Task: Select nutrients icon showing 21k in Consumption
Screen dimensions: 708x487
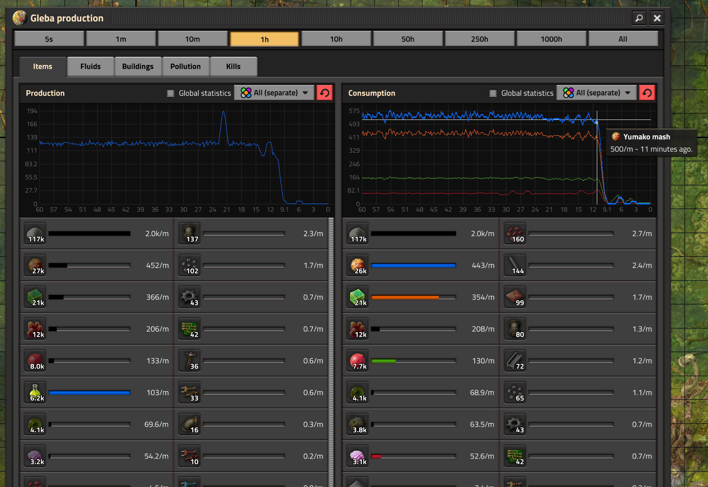Action: point(358,297)
